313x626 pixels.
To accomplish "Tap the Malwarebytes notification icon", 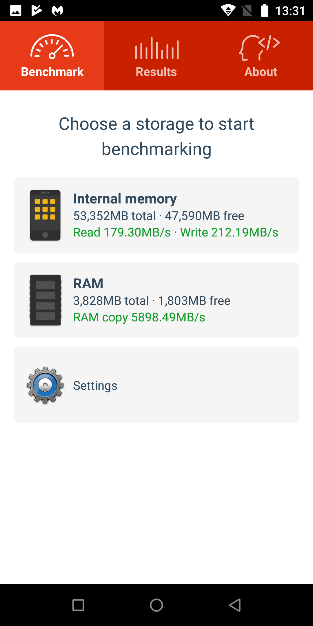I will (x=57, y=11).
